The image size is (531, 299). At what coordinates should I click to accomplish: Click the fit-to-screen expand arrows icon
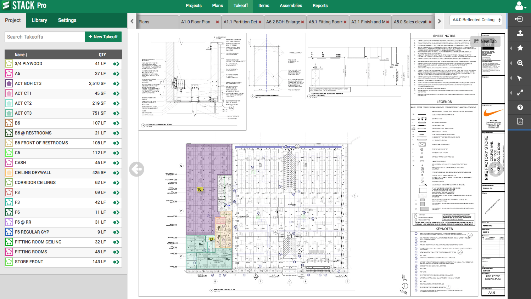520,93
